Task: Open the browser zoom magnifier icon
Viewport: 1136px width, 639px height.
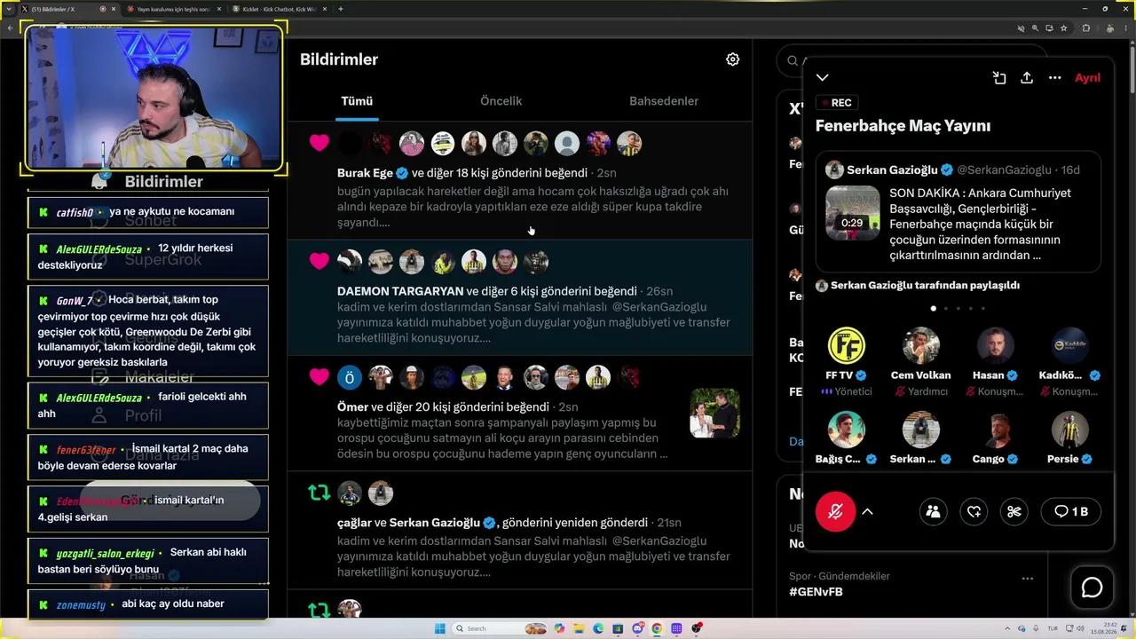Action: click(x=1035, y=28)
